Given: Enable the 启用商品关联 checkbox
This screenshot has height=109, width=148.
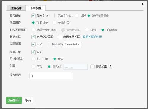Looking at the screenshot, I should coord(60,37).
